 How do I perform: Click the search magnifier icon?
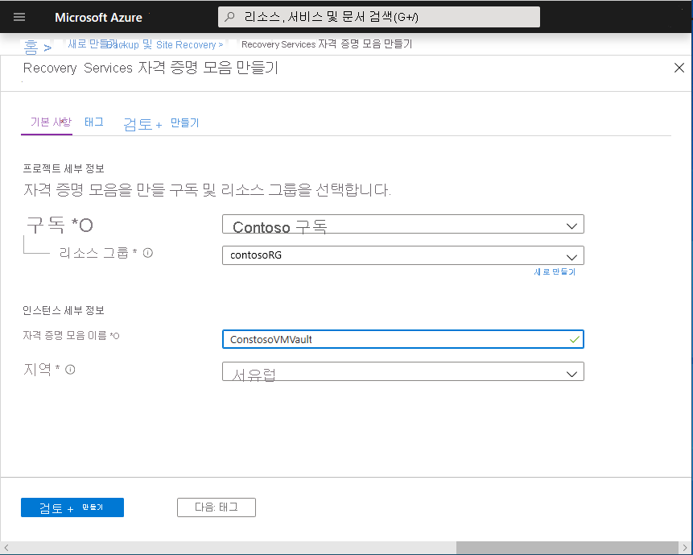pos(229,17)
